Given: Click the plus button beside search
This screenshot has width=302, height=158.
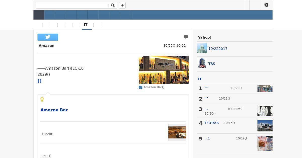Looking at the screenshot, I should [122, 5].
